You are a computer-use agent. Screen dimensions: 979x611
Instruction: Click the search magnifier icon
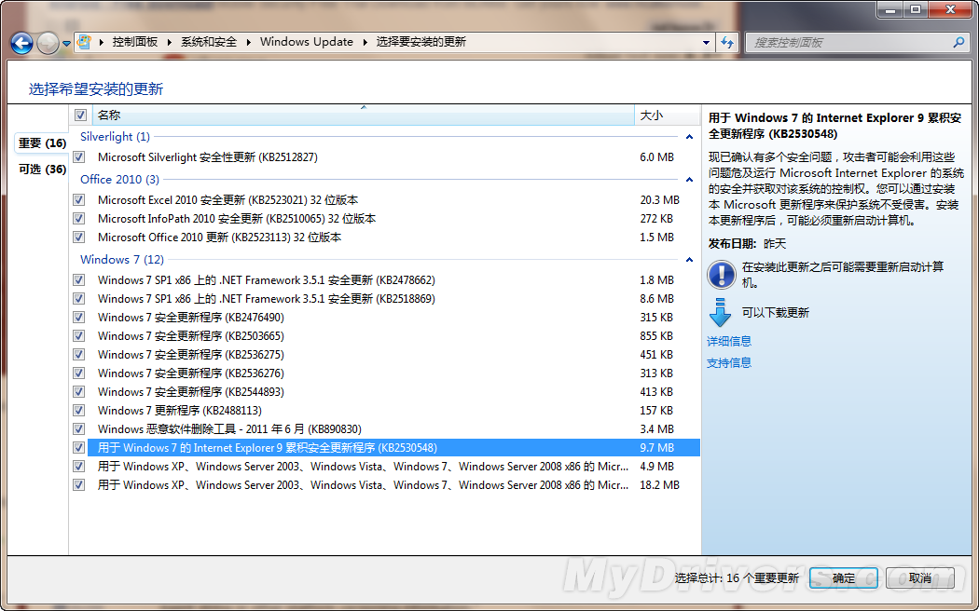[x=958, y=43]
